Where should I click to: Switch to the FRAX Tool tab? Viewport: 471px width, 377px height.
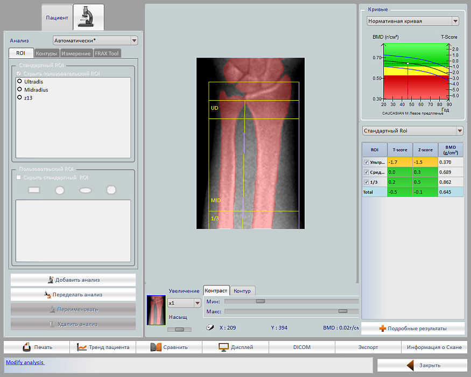click(107, 53)
